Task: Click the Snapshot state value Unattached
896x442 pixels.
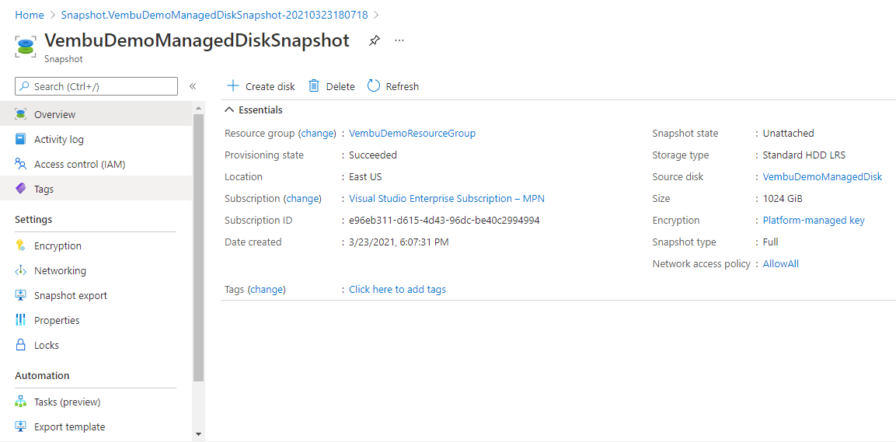Action: point(788,133)
